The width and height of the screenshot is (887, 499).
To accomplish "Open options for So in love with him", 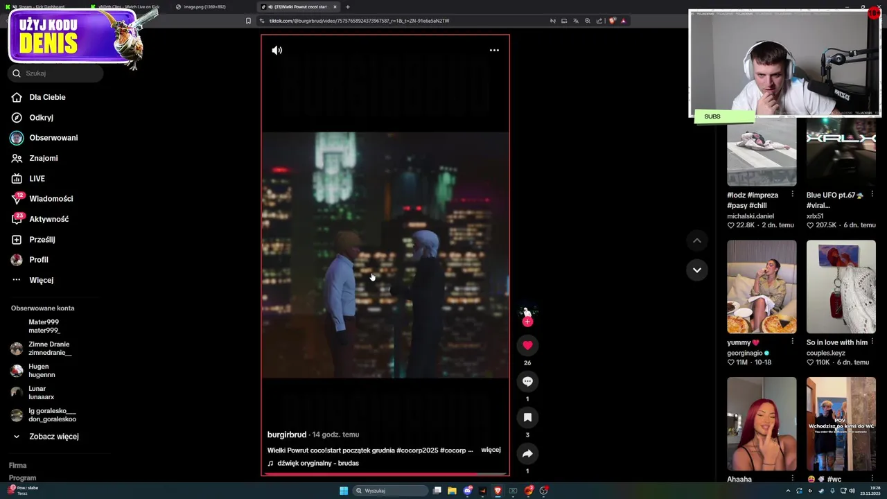I will click(872, 342).
